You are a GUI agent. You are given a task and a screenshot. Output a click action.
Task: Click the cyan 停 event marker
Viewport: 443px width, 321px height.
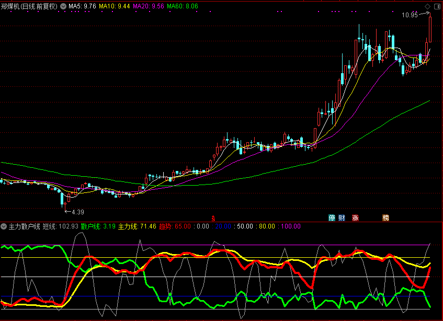point(332,217)
